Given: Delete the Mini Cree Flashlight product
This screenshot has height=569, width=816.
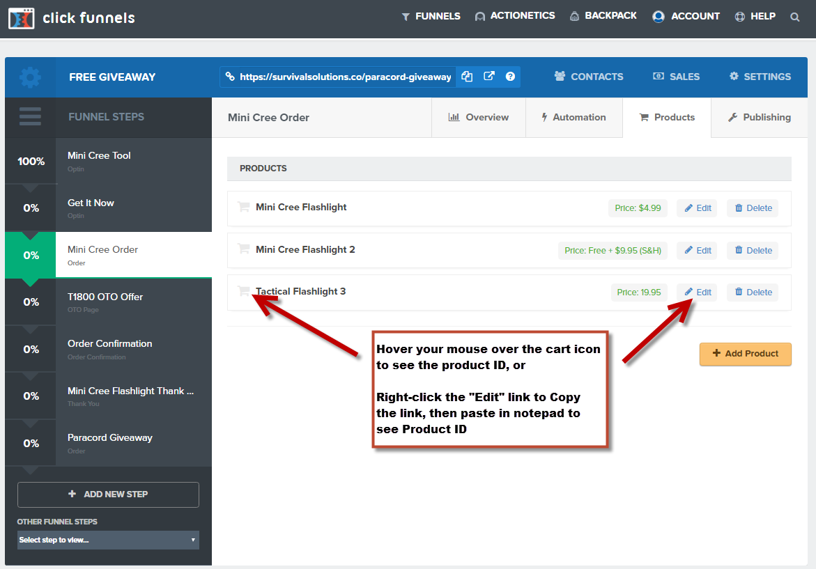Looking at the screenshot, I should click(x=753, y=208).
